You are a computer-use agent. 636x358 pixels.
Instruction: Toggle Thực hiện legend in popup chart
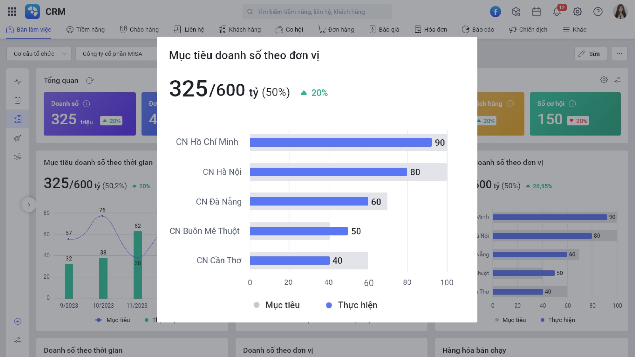pyautogui.click(x=352, y=305)
